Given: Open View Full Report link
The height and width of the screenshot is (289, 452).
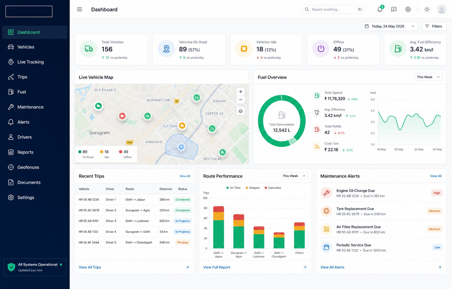Looking at the screenshot, I should tap(217, 267).
